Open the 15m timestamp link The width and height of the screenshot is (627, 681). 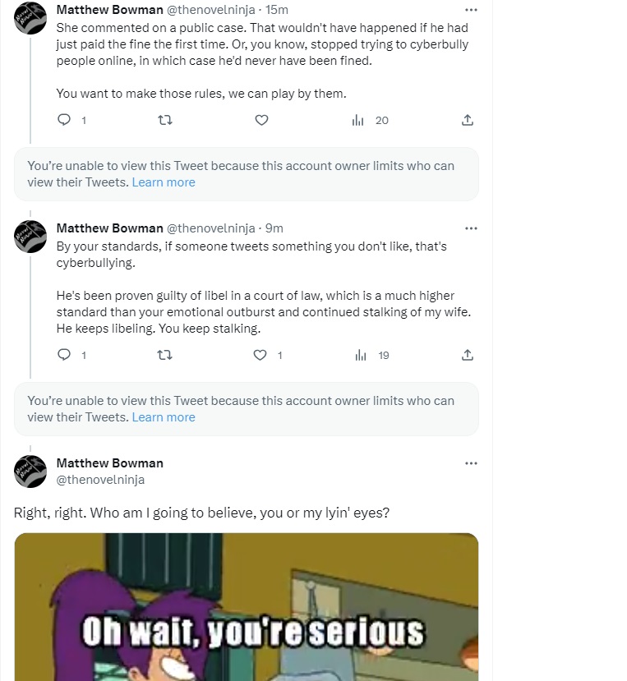[x=277, y=10]
